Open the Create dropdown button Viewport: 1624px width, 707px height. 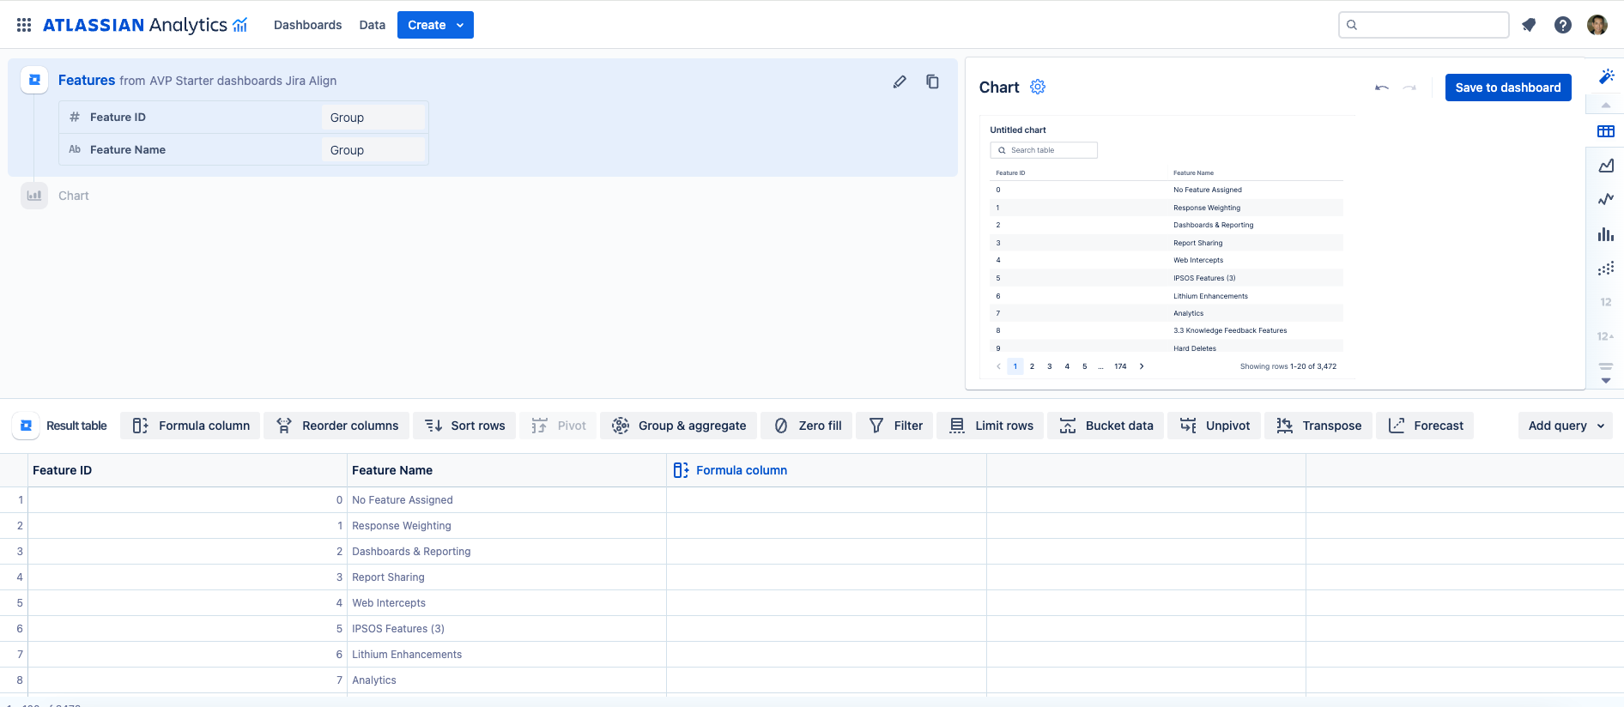point(435,25)
